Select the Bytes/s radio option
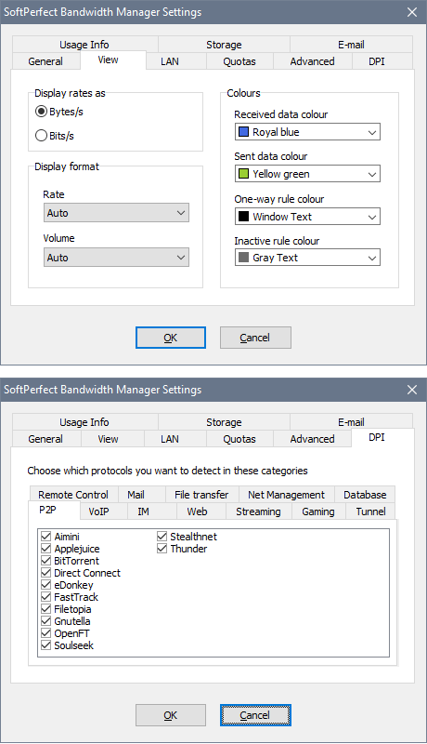Viewport: 427px width, 744px height. click(x=41, y=112)
